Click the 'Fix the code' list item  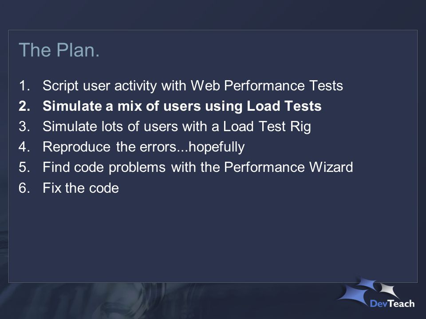pos(81,188)
